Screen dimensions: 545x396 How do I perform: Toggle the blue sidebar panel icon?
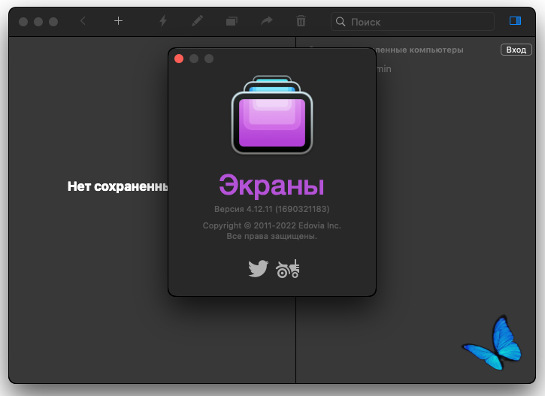pyautogui.click(x=515, y=21)
